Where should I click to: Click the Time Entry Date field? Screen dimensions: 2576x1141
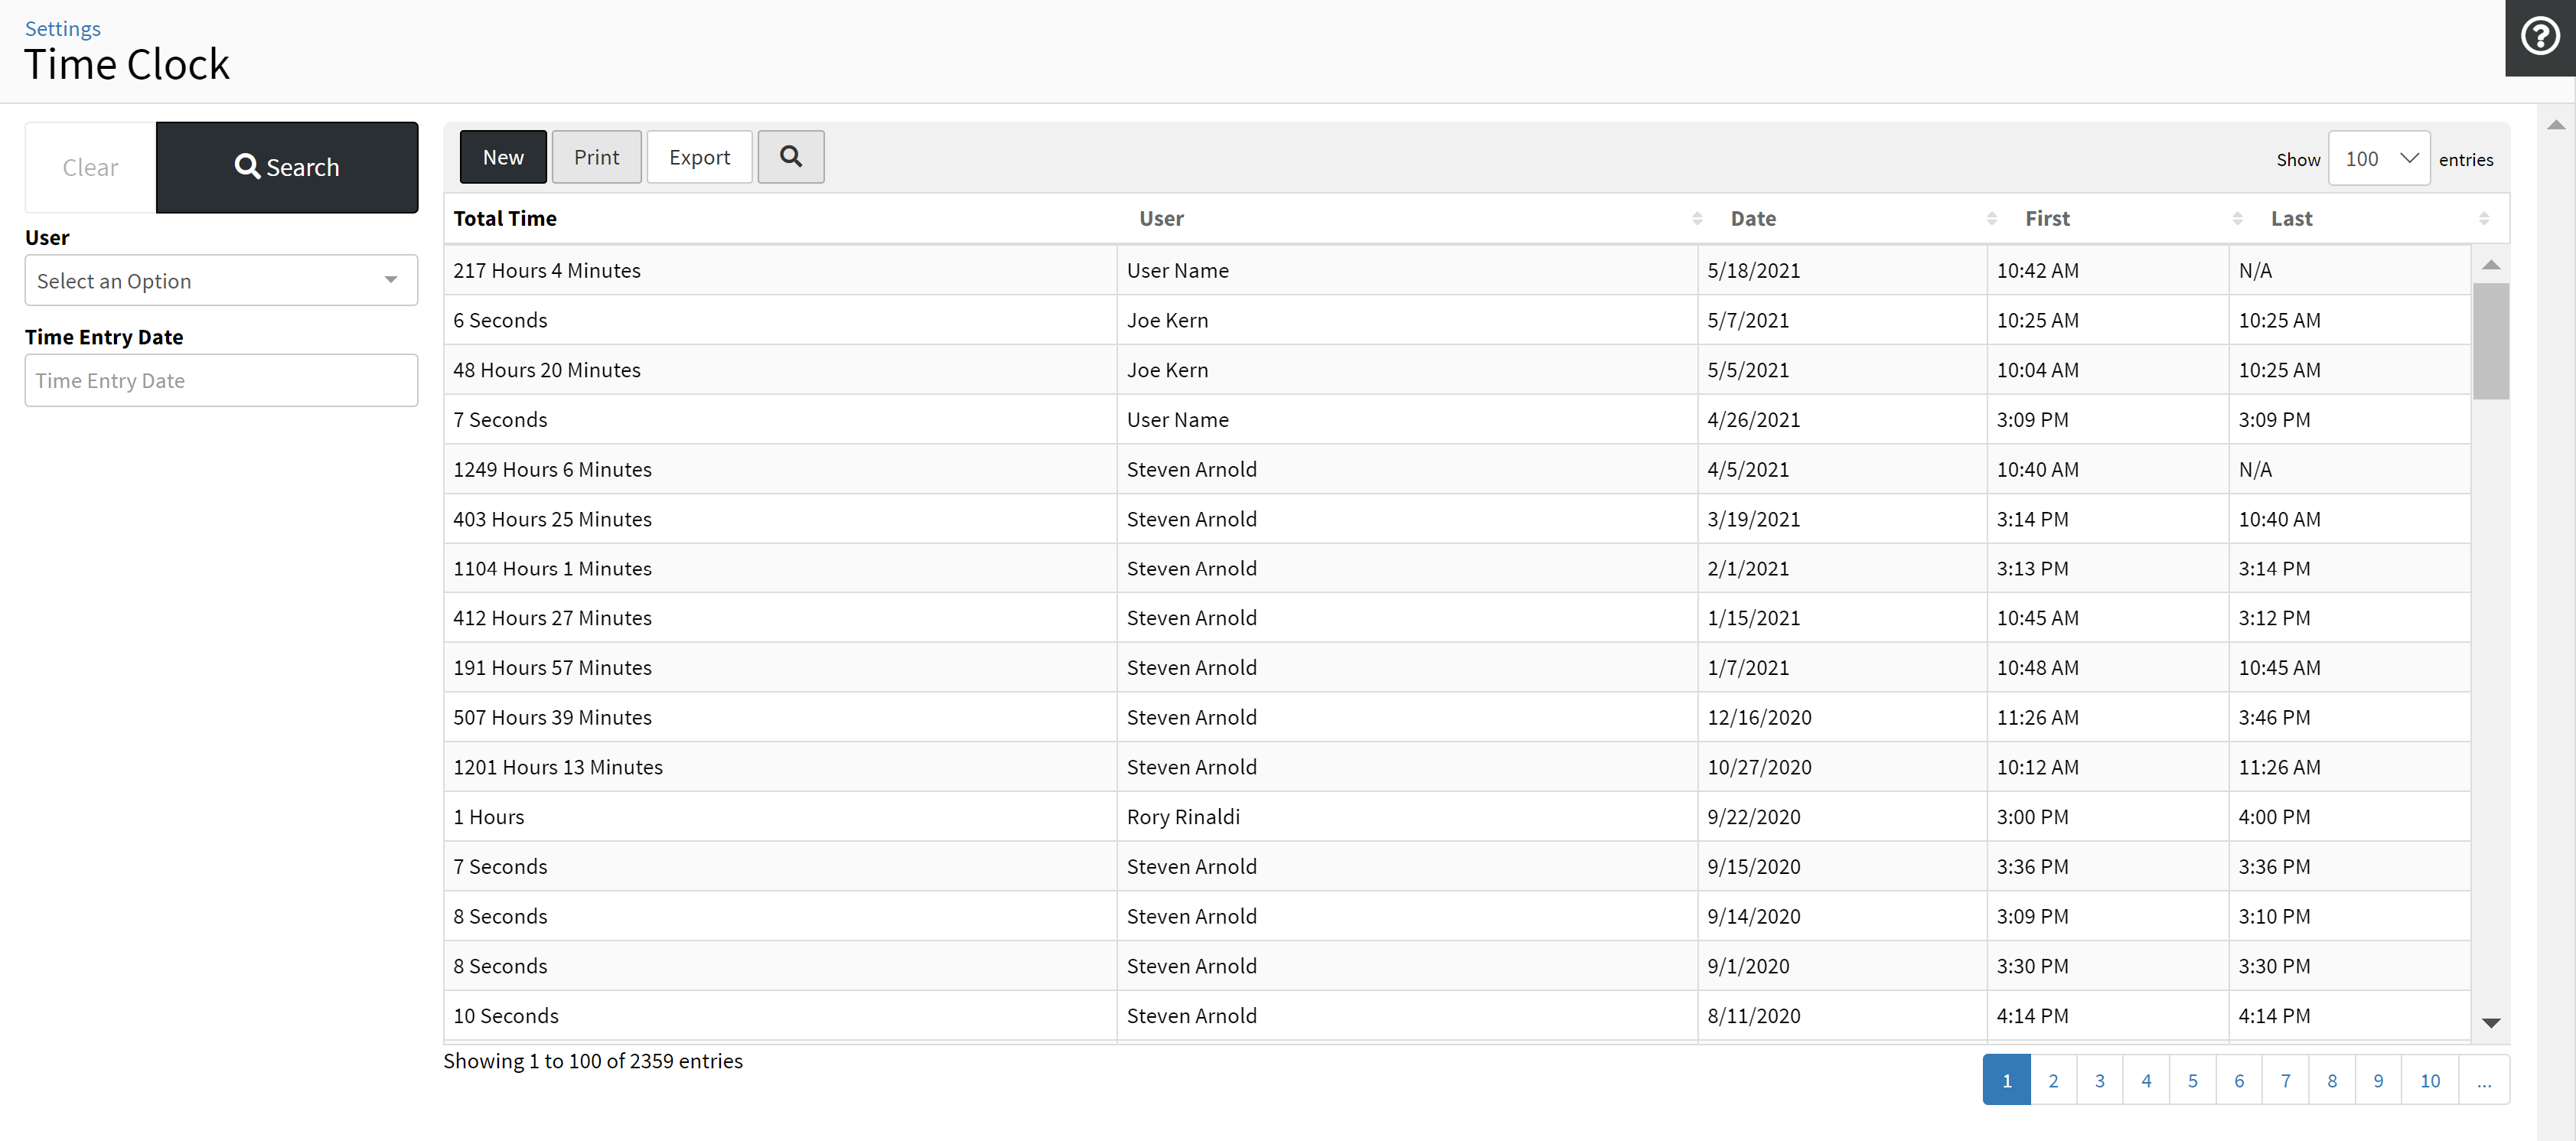click(x=221, y=381)
